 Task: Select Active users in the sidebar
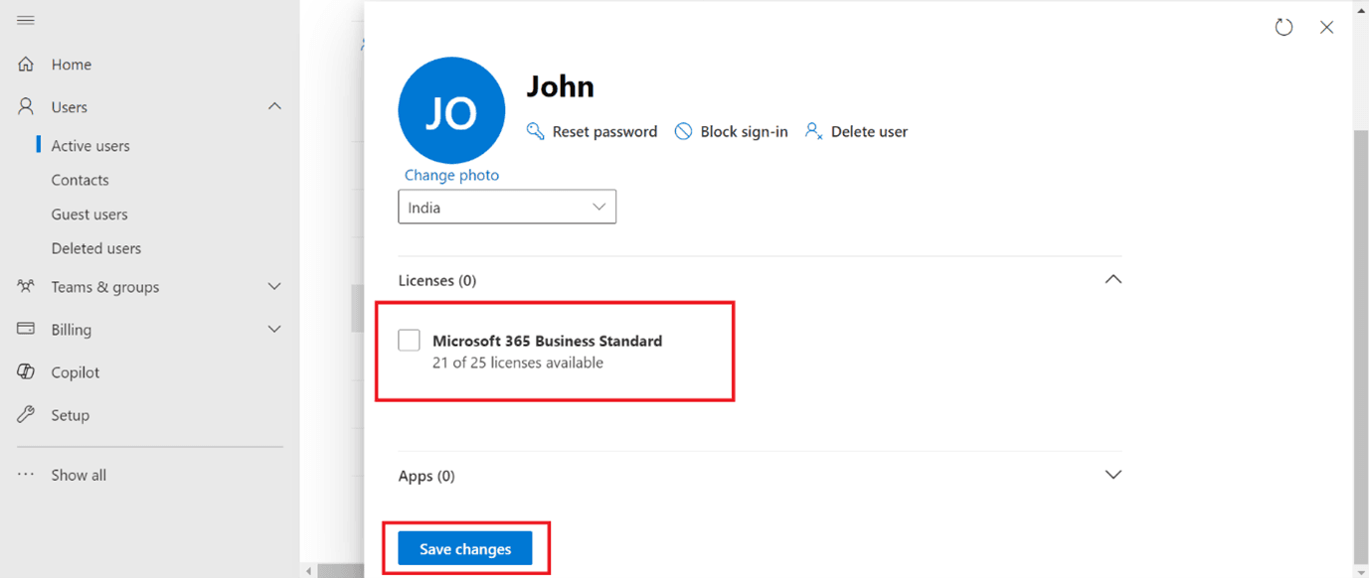(x=89, y=145)
